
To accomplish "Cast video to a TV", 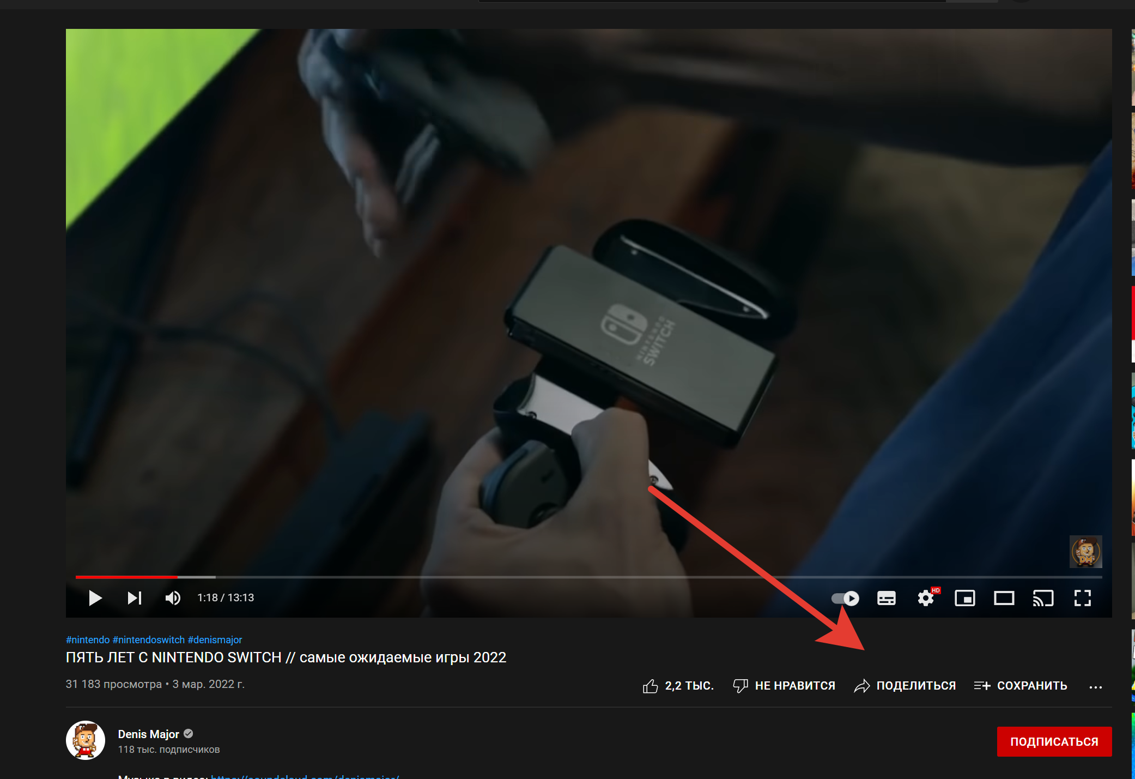I will click(1043, 599).
